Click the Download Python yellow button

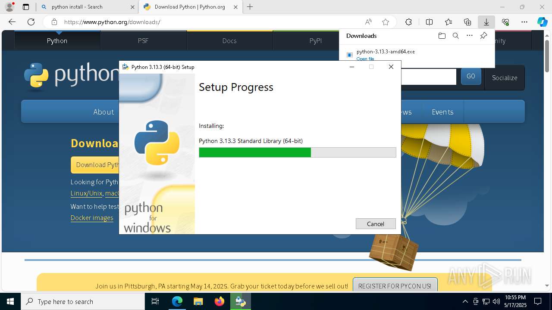click(x=95, y=165)
